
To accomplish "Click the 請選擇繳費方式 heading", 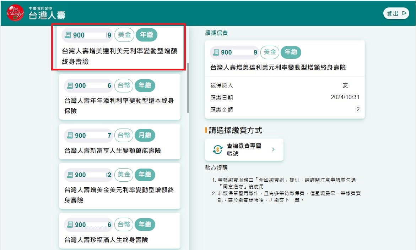I will 235,130.
